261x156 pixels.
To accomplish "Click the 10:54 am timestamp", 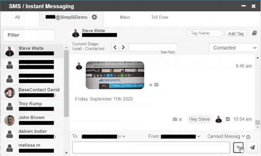I will click(242, 119).
